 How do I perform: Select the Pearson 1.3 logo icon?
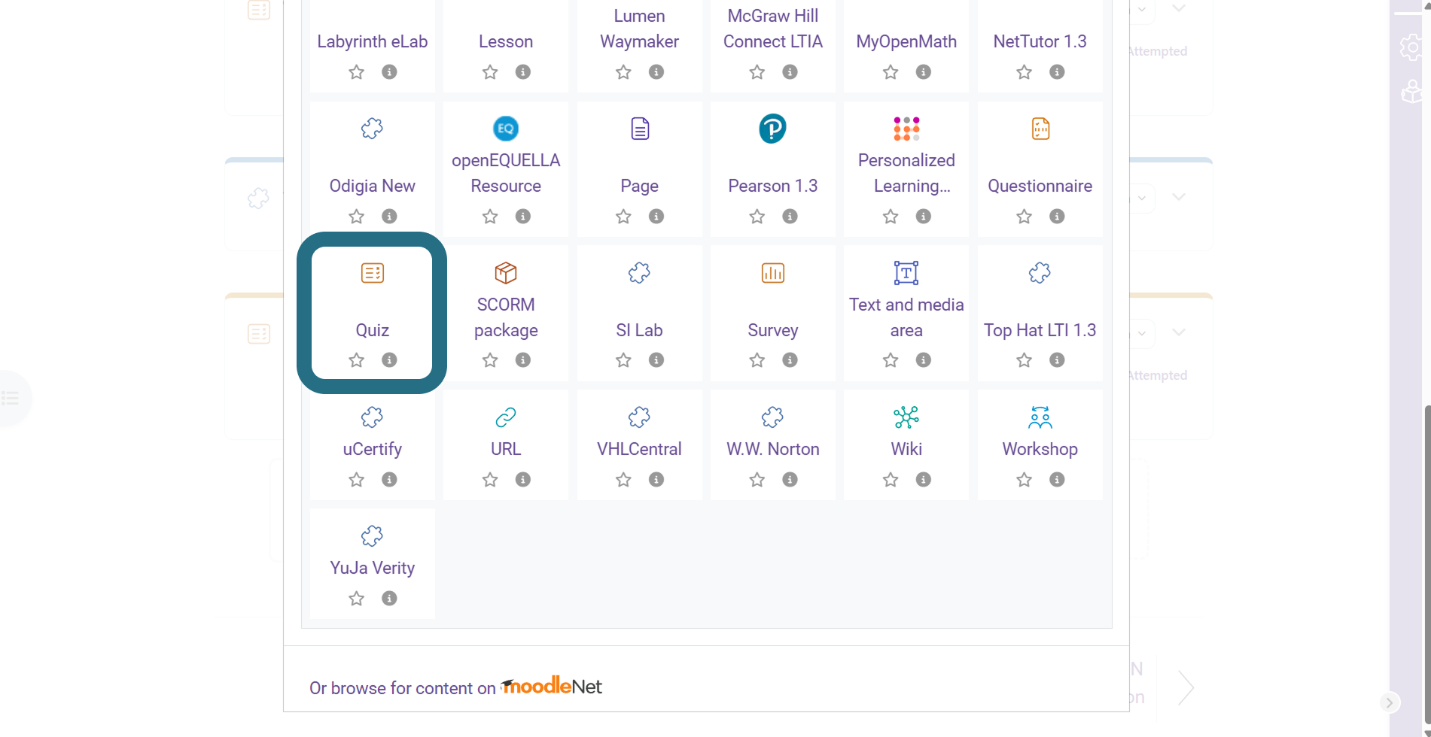point(773,129)
